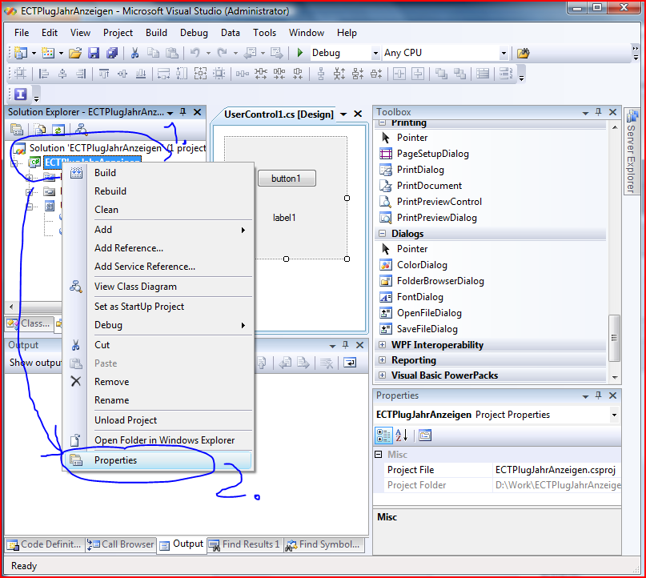Image resolution: width=646 pixels, height=578 pixels.
Task: Select button1 on the design surface
Action: [x=287, y=179]
